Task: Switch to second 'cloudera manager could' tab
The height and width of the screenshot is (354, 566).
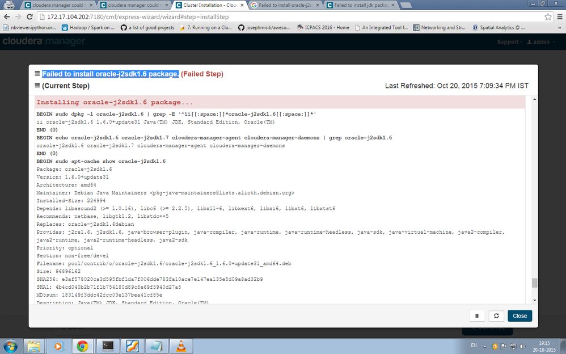Action: pyautogui.click(x=133, y=5)
